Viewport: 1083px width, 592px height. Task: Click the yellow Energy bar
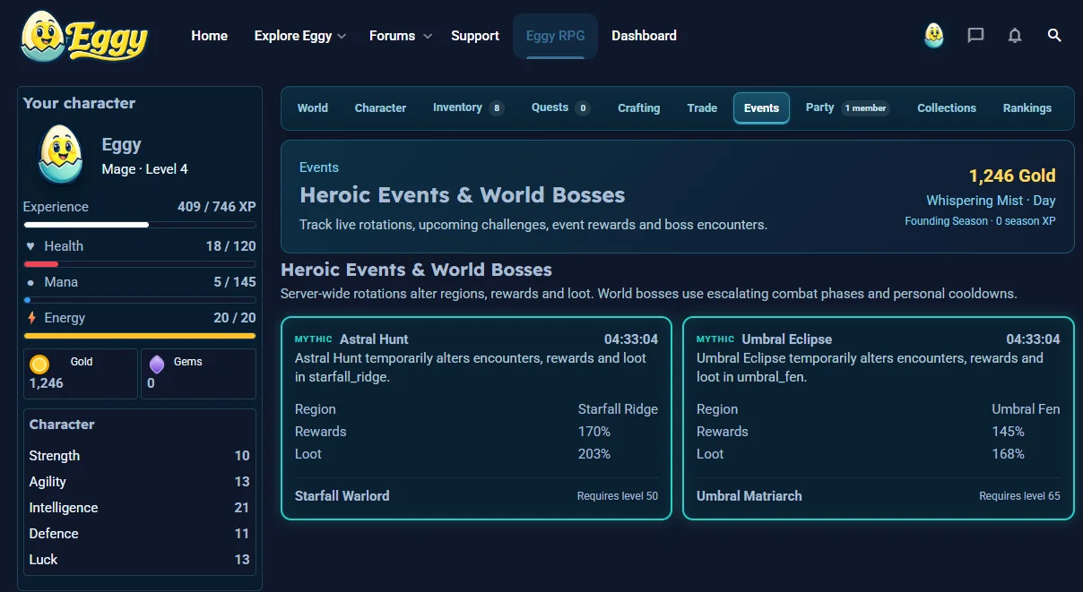coord(140,336)
